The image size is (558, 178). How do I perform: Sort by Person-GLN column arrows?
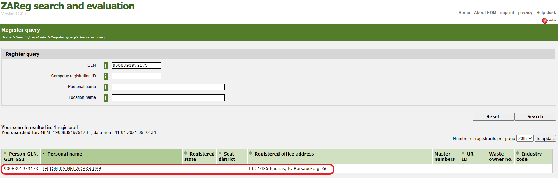pyautogui.click(x=5, y=153)
